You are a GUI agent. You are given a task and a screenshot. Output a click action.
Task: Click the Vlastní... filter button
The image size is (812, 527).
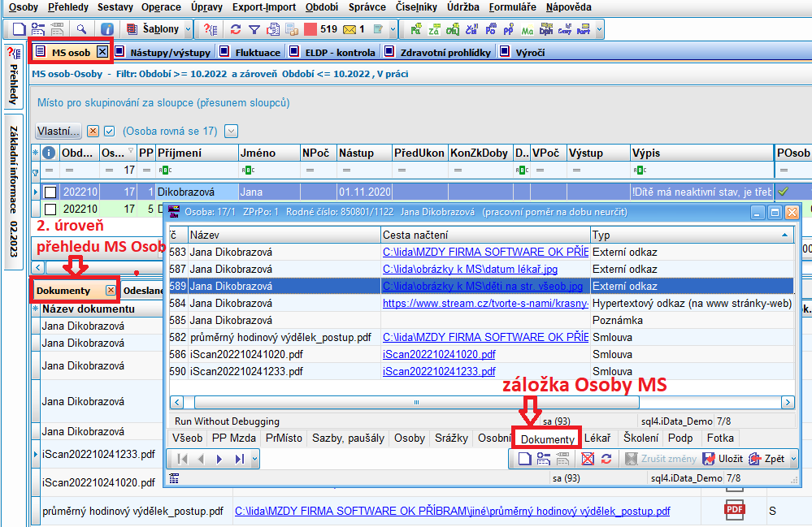[58, 132]
